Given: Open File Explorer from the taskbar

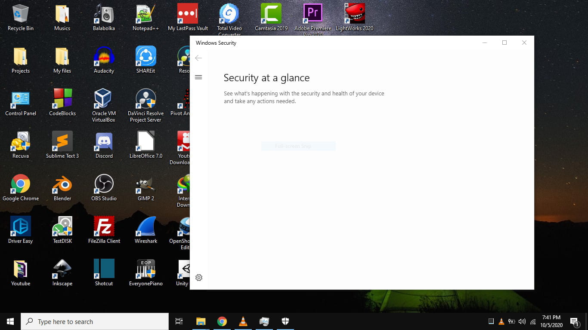Looking at the screenshot, I should pyautogui.click(x=201, y=321).
